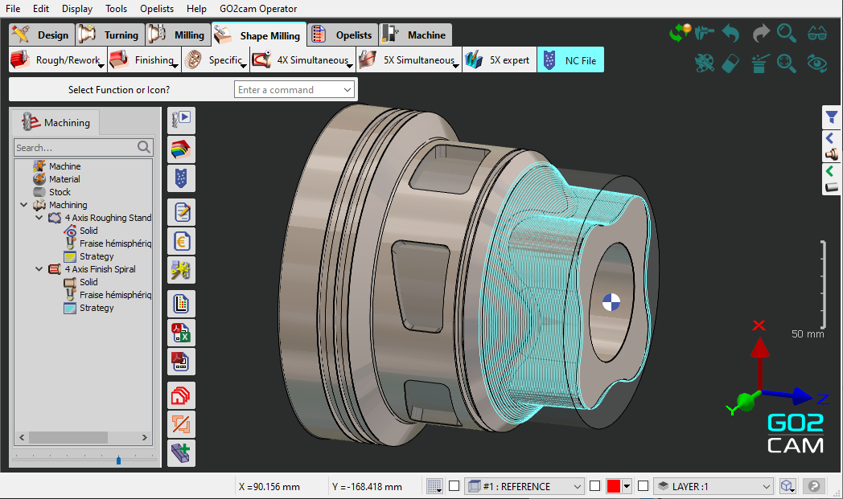Click the blue filter funnel icon

pos(832,117)
